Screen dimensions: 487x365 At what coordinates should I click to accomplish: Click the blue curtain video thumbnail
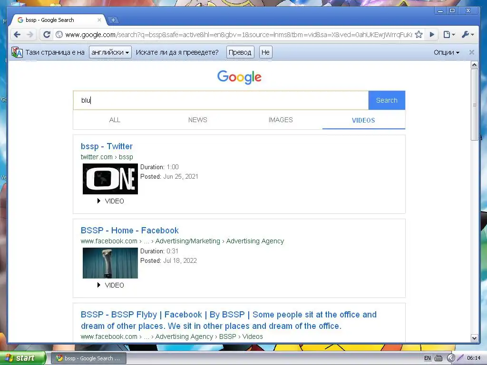pos(110,263)
